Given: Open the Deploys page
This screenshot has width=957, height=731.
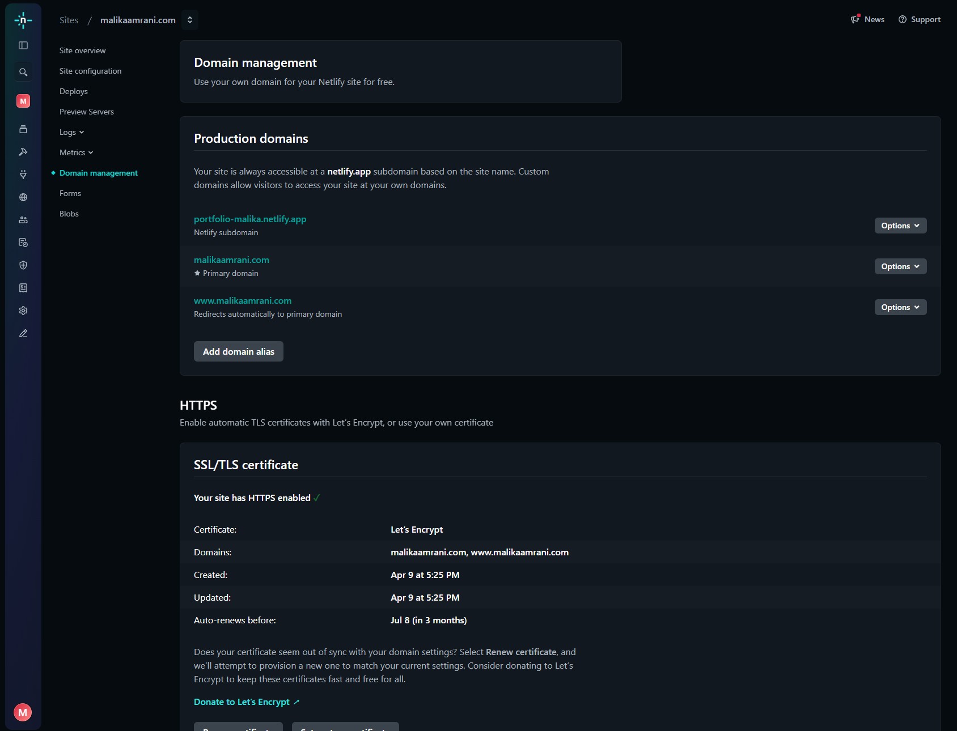Looking at the screenshot, I should (74, 91).
